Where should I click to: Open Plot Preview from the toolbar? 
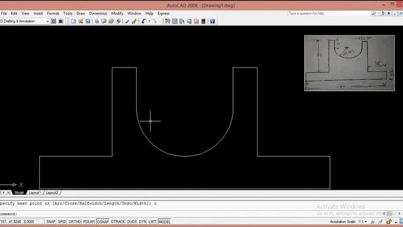click(x=104, y=21)
